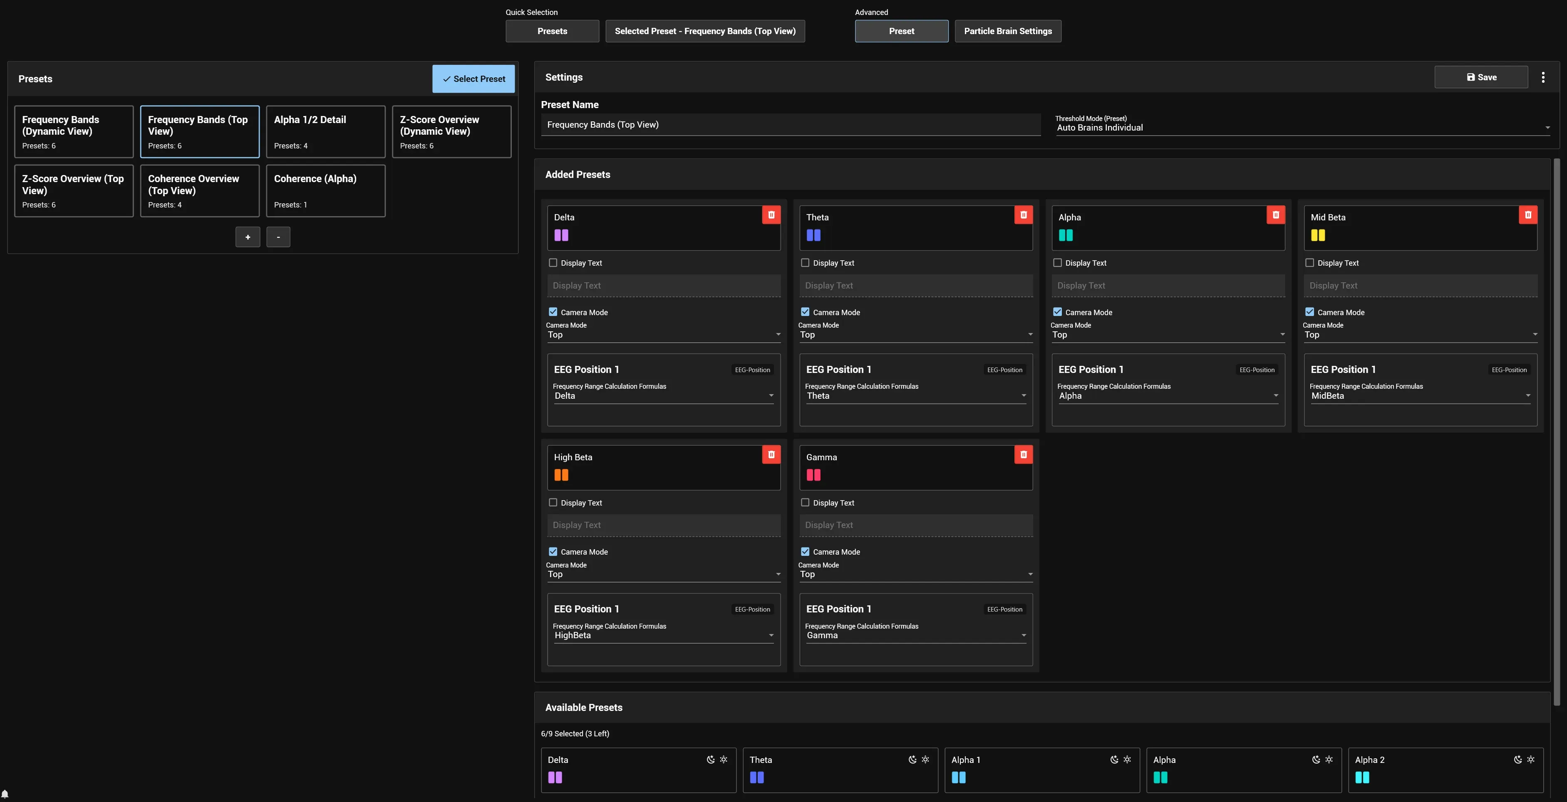Click the Save button
Screen dimensions: 1567x802
click(x=1480, y=77)
